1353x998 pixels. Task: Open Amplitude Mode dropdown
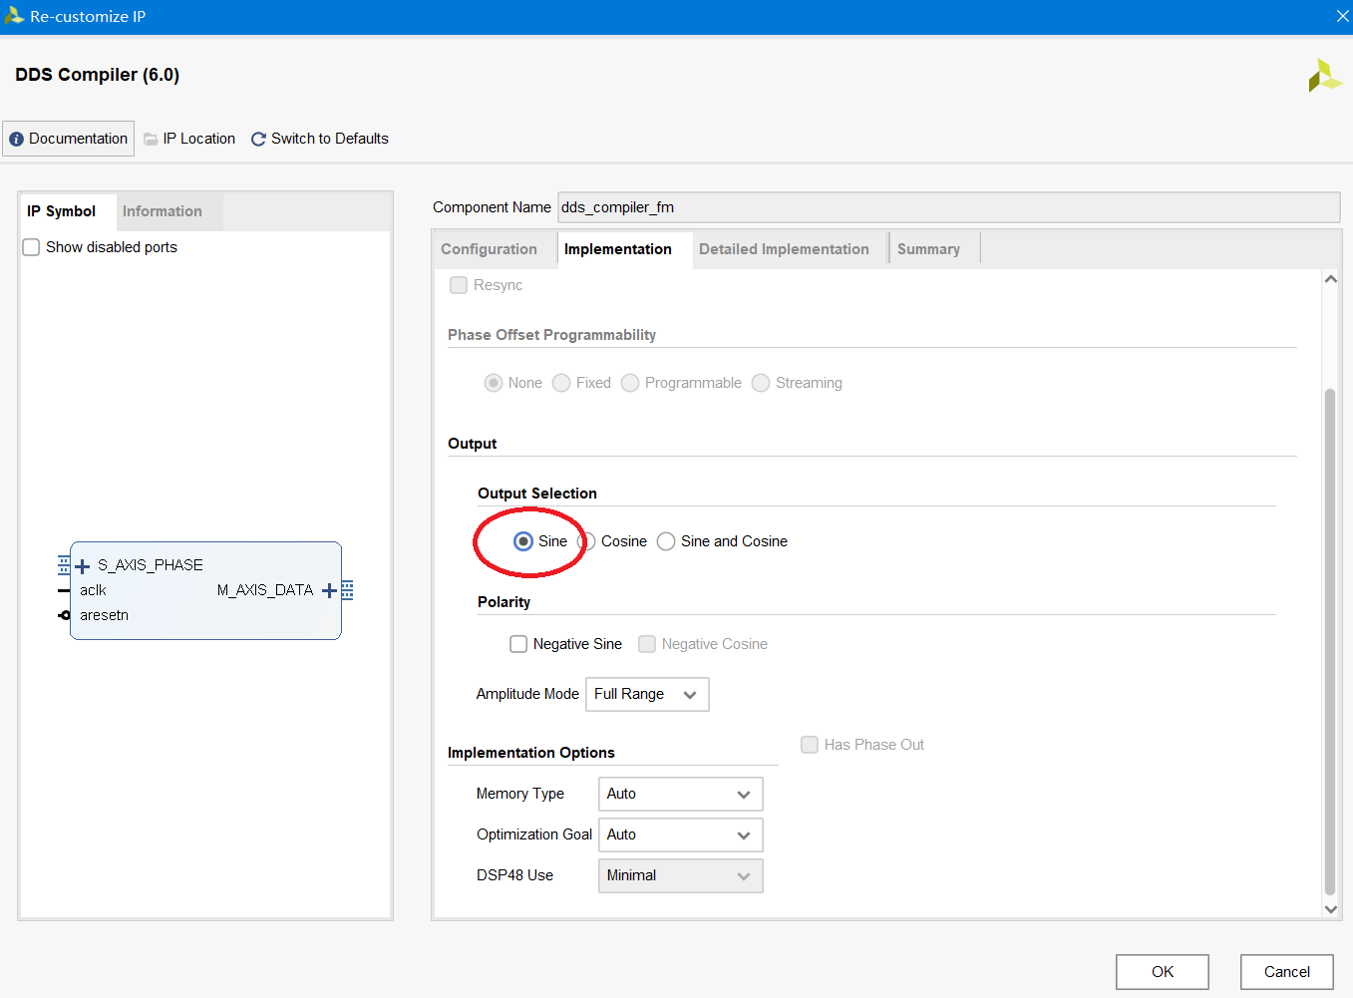pos(647,695)
